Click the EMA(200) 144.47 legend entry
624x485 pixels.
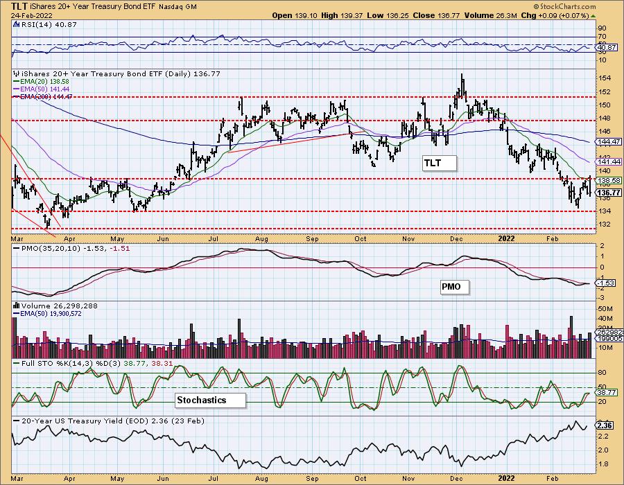tap(42, 96)
